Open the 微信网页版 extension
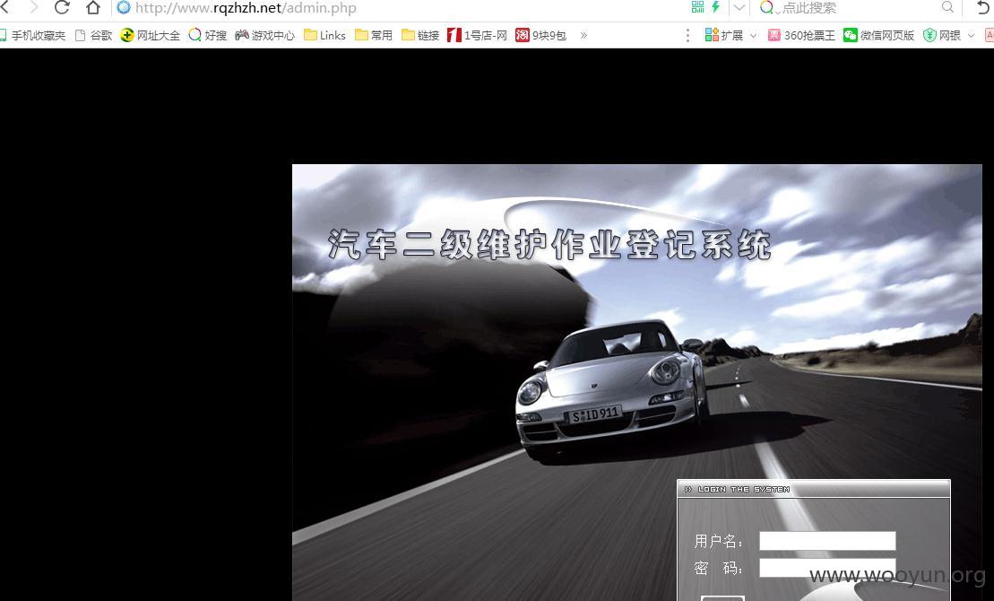 coord(878,36)
